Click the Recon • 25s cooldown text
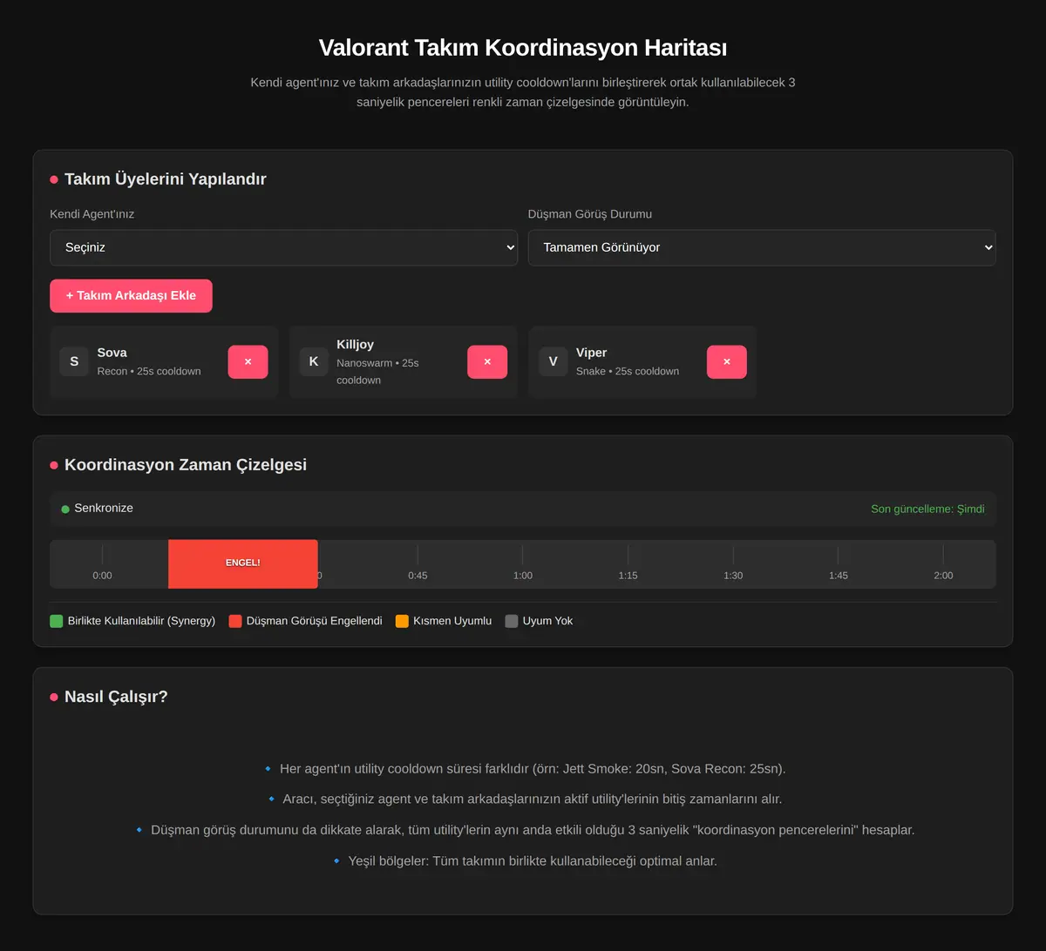The image size is (1046, 951). coord(149,371)
